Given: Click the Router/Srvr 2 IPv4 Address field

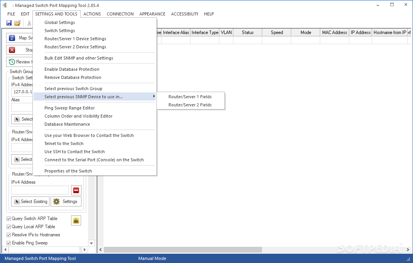Looking at the screenshot, I should (40, 190).
